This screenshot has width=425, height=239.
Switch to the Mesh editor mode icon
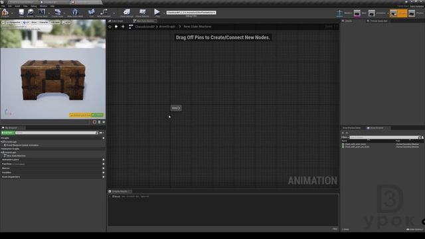[357, 13]
